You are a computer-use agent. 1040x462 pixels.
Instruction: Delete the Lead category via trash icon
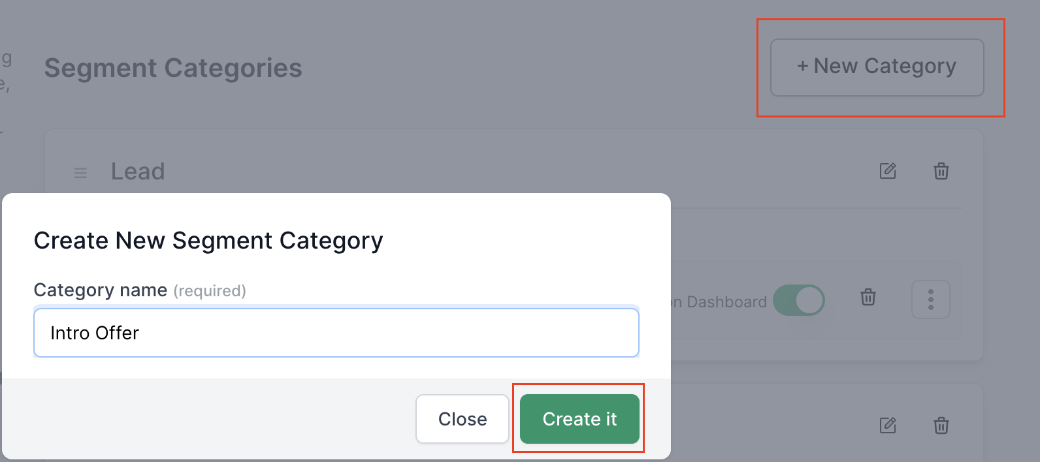pos(941,171)
